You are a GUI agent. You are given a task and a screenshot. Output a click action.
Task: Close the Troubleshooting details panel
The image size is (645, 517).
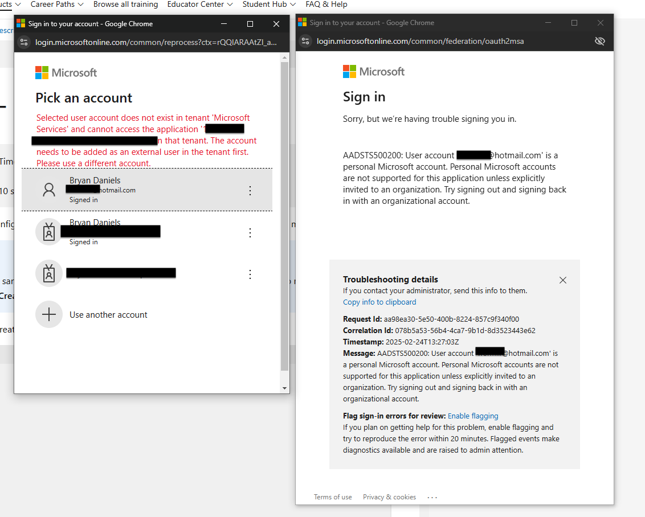point(563,280)
